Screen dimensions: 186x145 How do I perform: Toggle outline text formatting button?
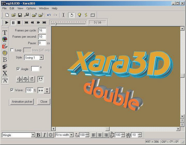(x=51, y=135)
